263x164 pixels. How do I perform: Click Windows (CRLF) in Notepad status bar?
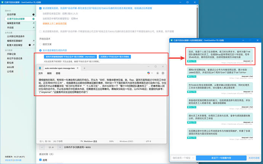point(126,142)
